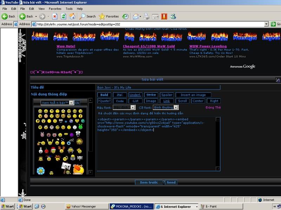Toggle Bold formatting button
The image size is (281, 210).
coord(104,95)
